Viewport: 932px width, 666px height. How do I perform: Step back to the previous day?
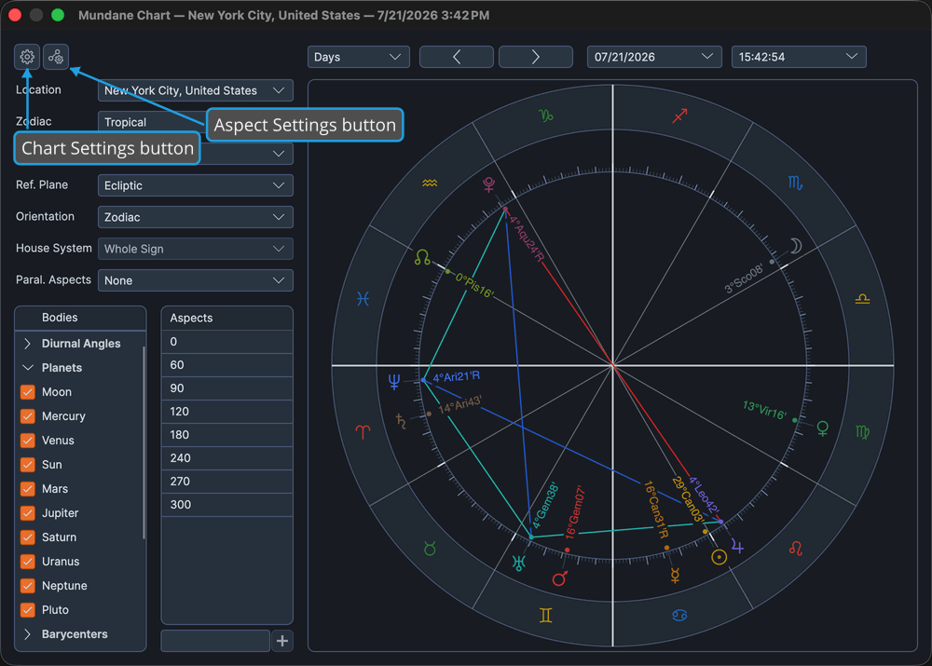coord(457,57)
